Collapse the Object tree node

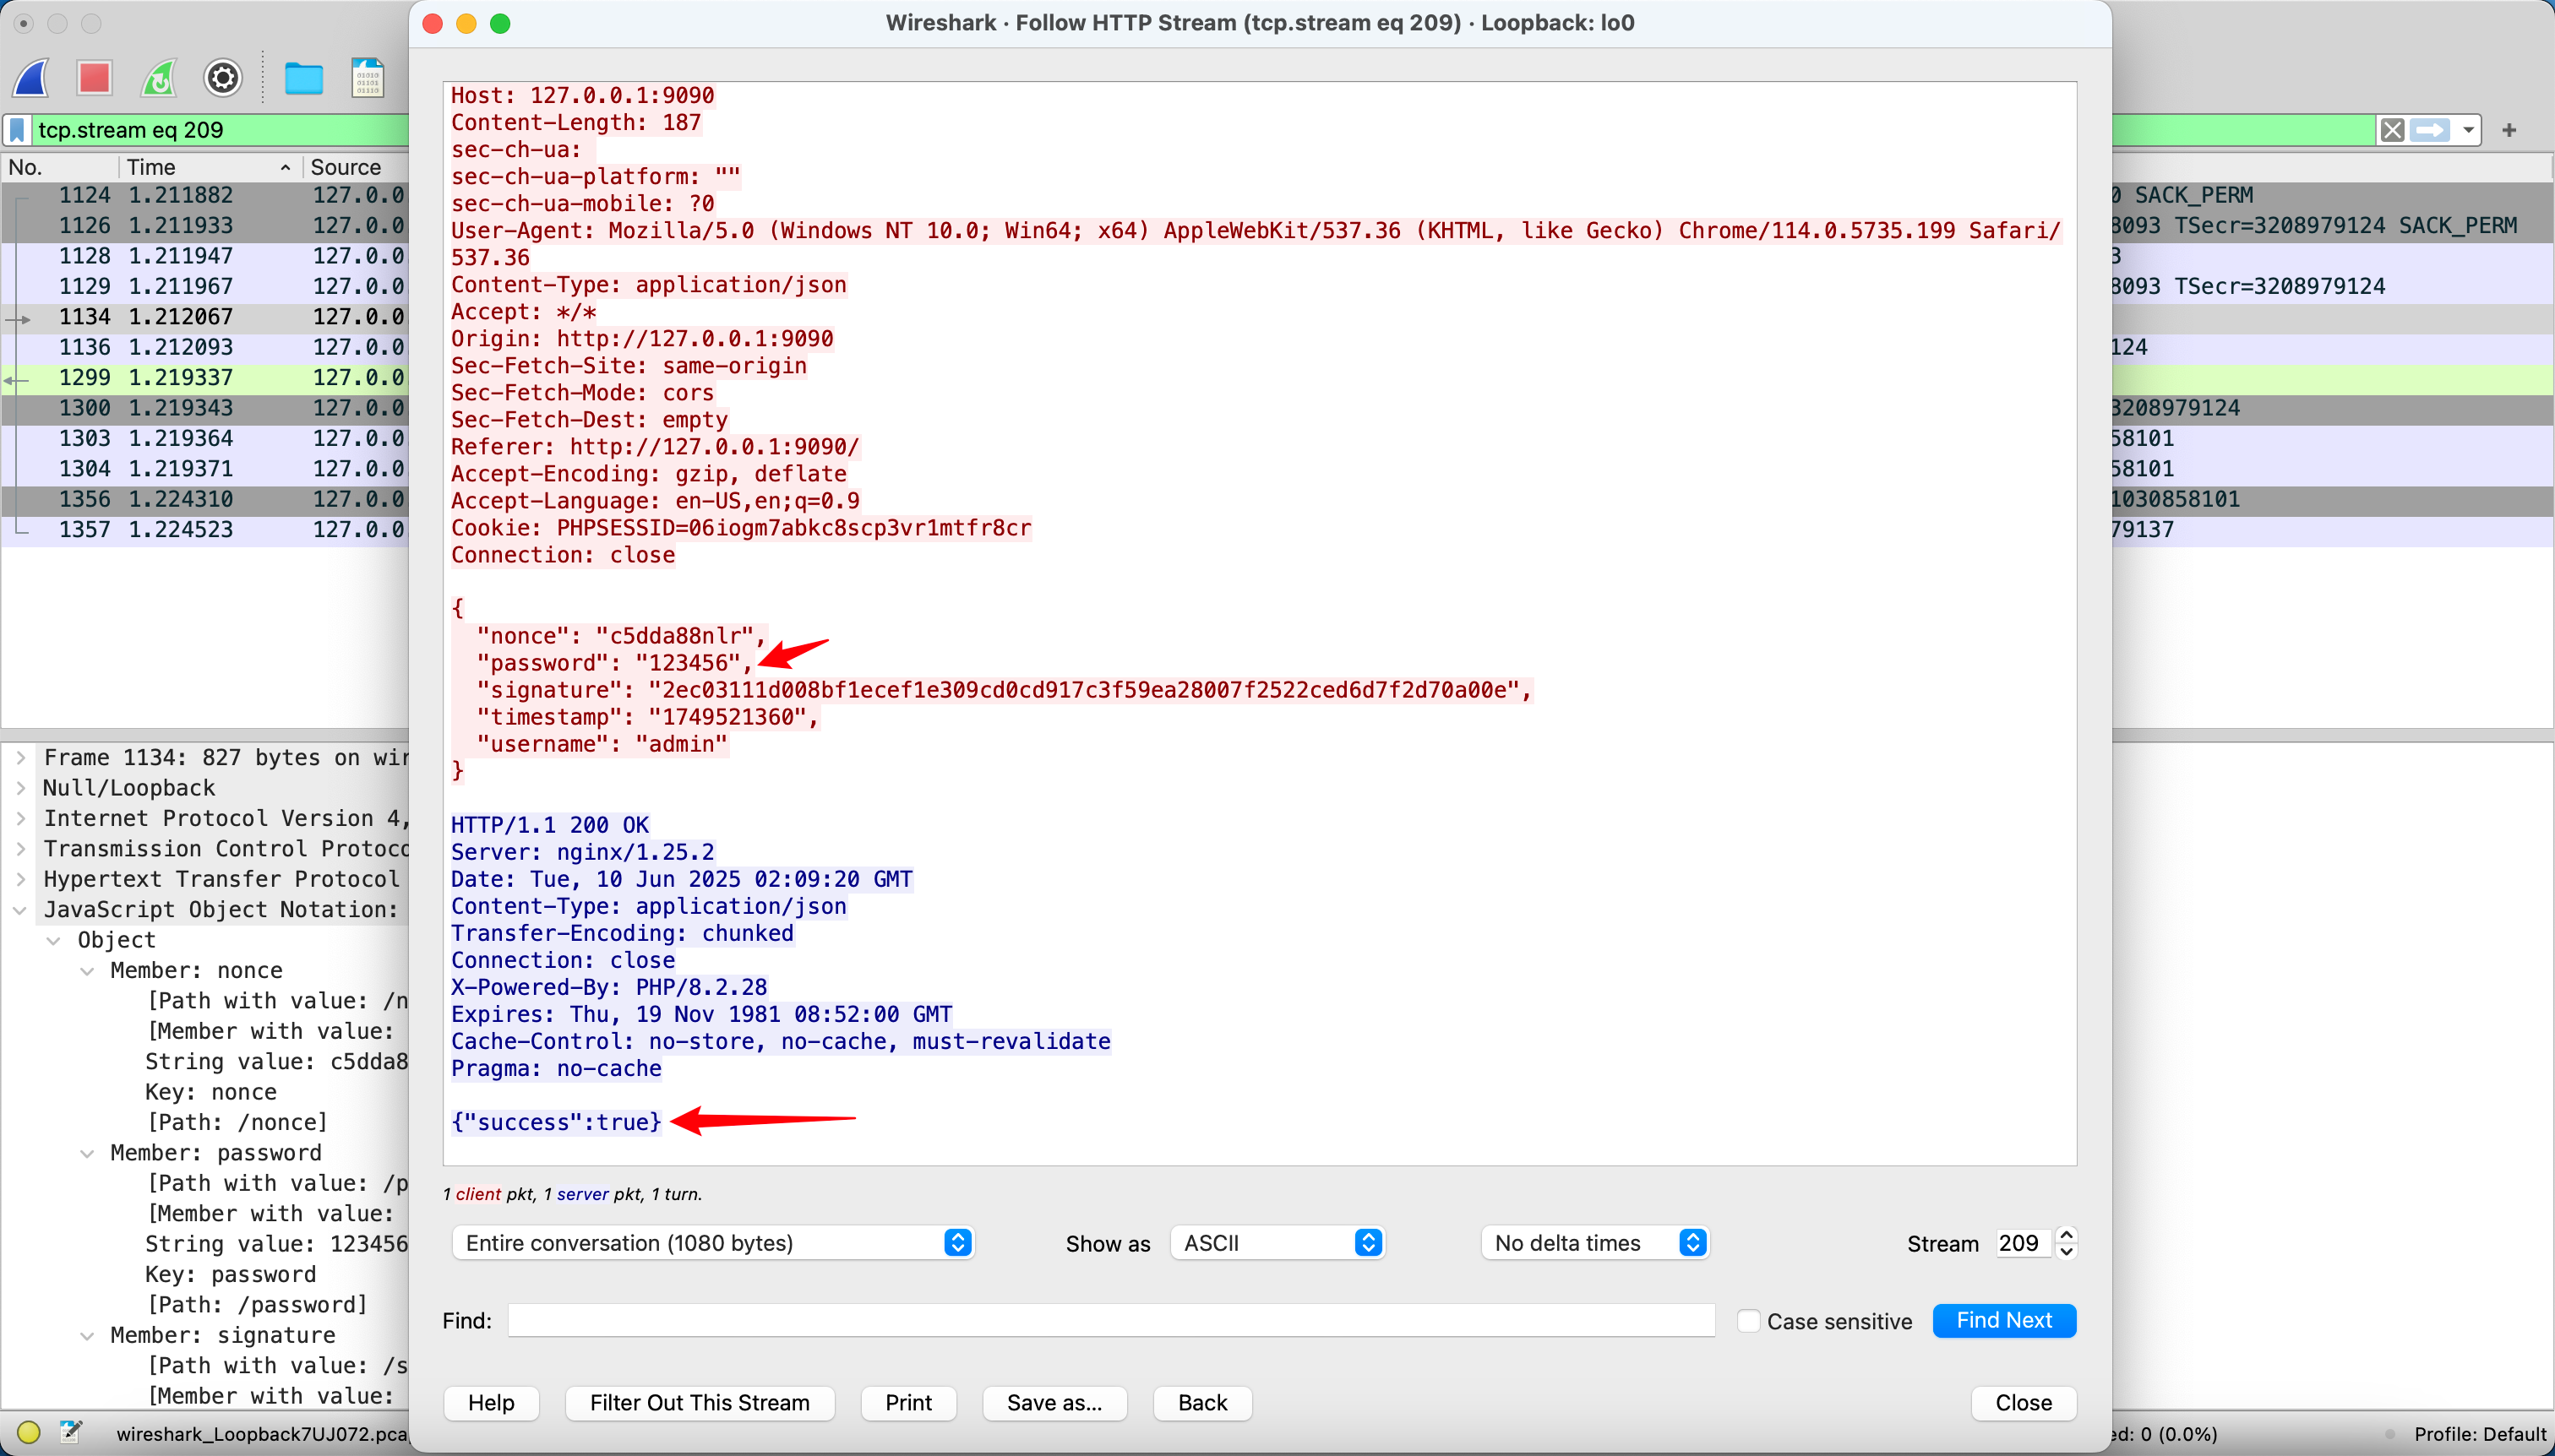54,941
